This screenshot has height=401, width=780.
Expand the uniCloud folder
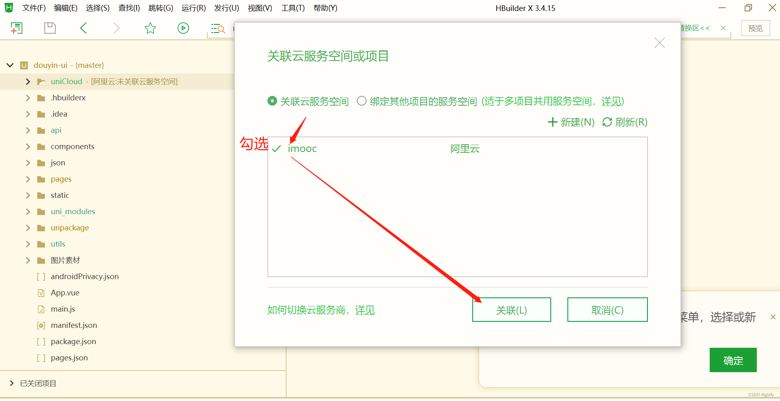(28, 82)
